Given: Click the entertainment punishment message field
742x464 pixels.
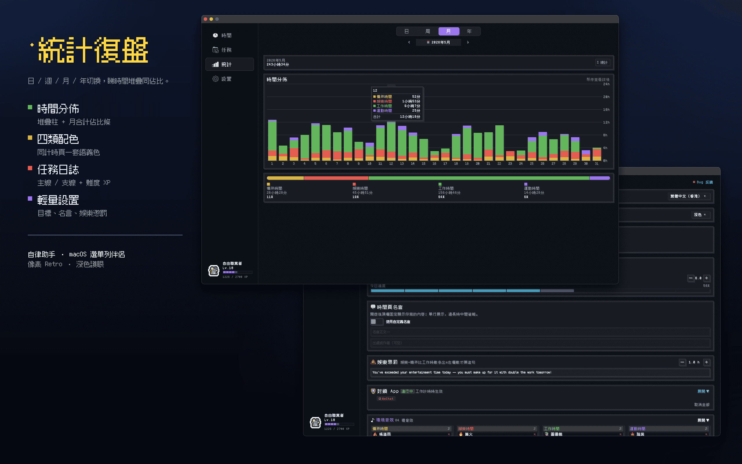Looking at the screenshot, I should click(540, 372).
